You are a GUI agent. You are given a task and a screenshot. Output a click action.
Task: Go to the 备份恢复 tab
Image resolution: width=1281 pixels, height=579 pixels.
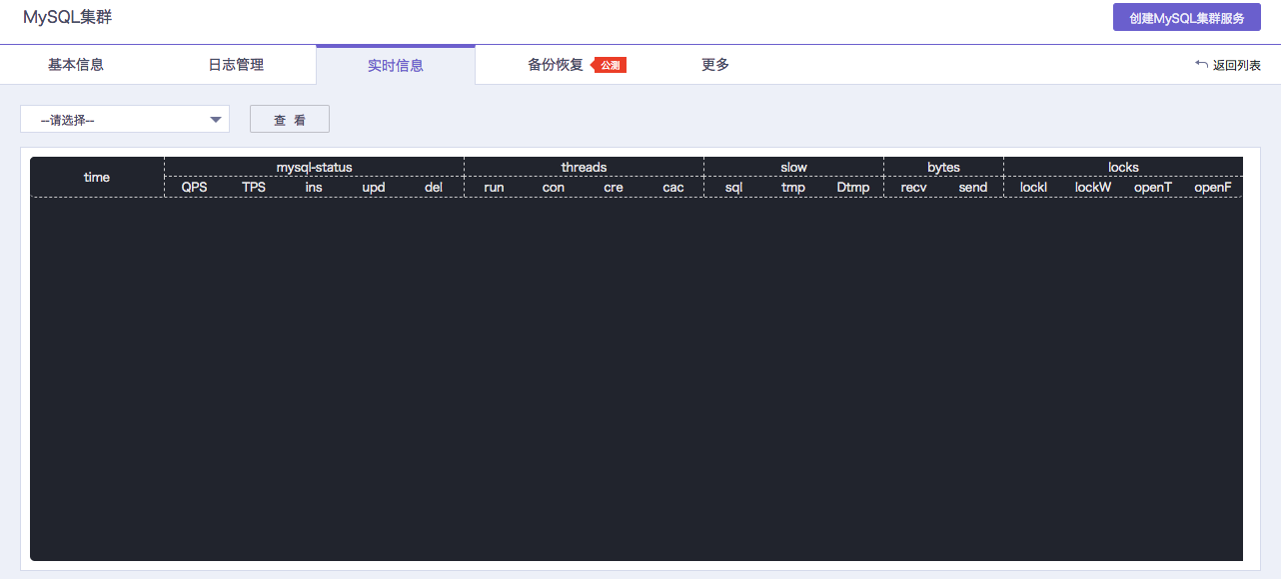556,65
